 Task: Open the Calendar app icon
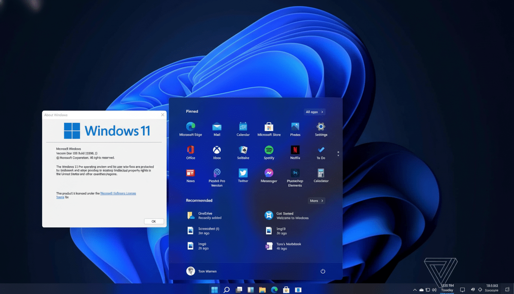coord(243,127)
